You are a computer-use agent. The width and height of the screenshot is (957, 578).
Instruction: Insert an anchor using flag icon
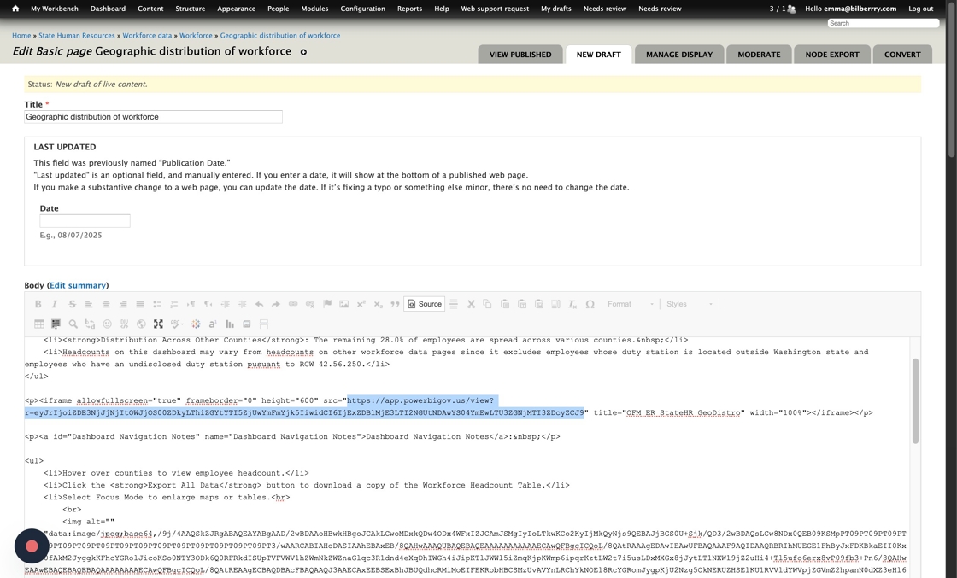327,304
